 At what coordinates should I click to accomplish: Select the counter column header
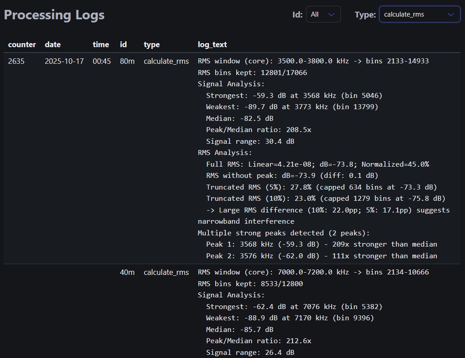[x=22, y=44]
